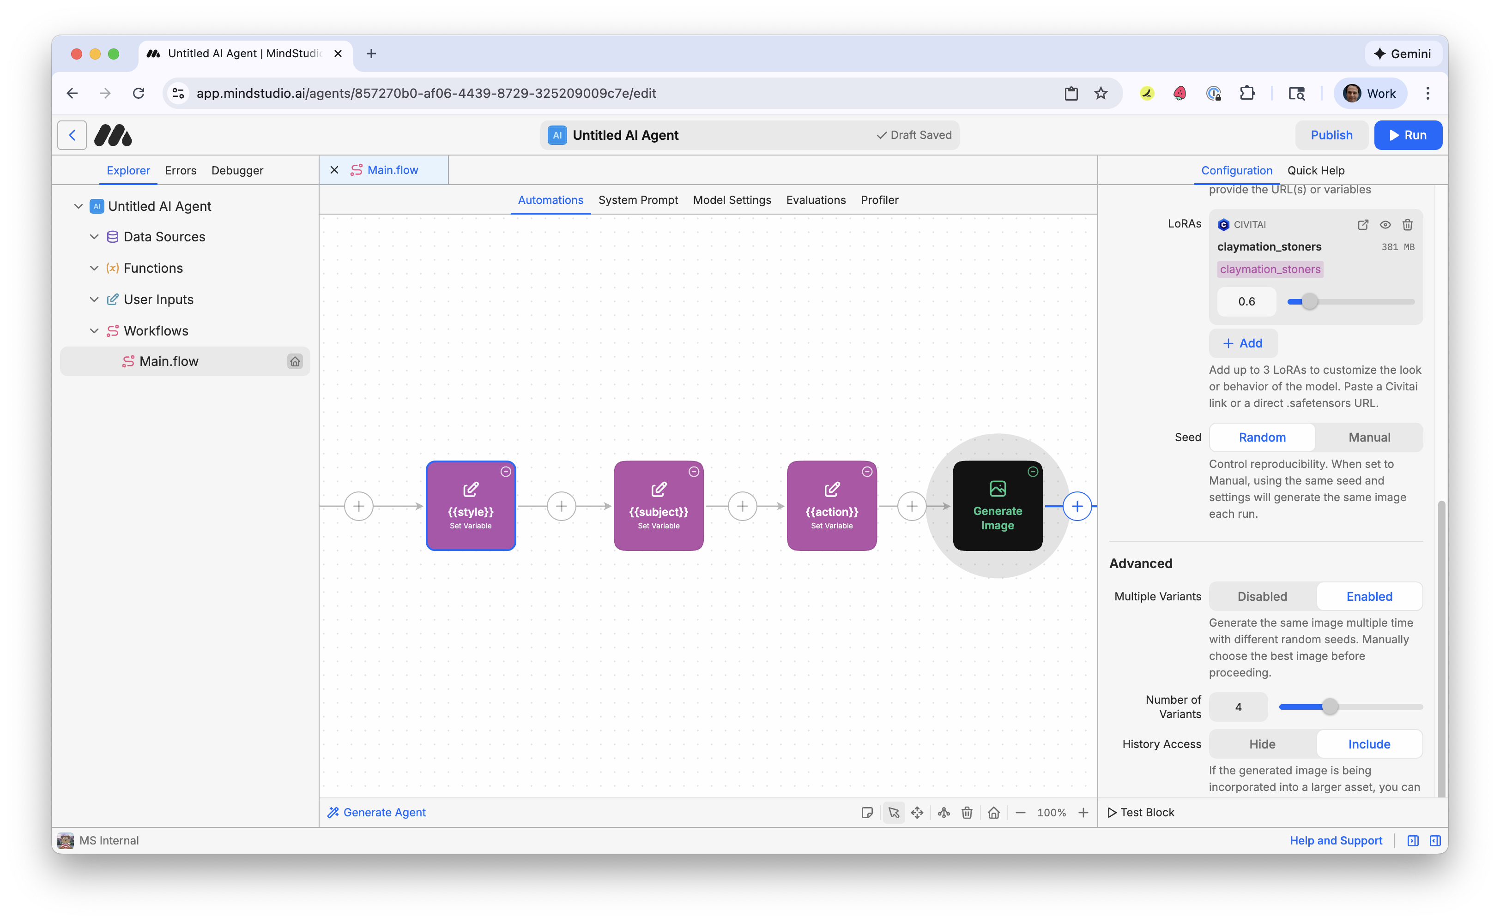1500x922 pixels.
Task: Adjust the Number of Variants slider
Action: (1330, 707)
